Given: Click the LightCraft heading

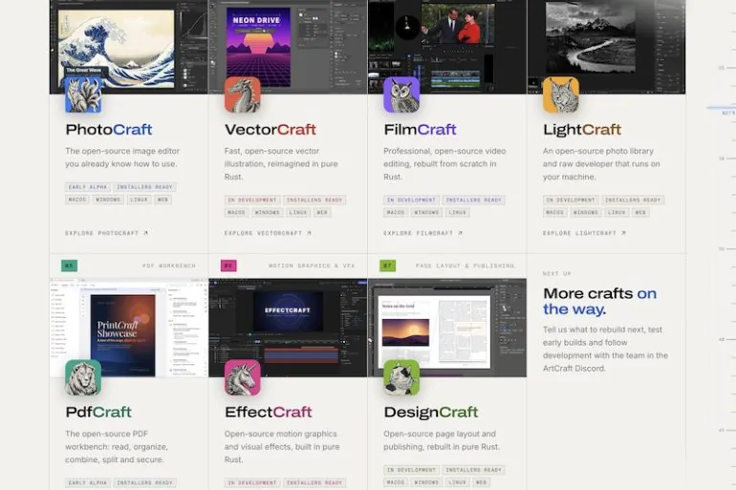Looking at the screenshot, I should 582,129.
